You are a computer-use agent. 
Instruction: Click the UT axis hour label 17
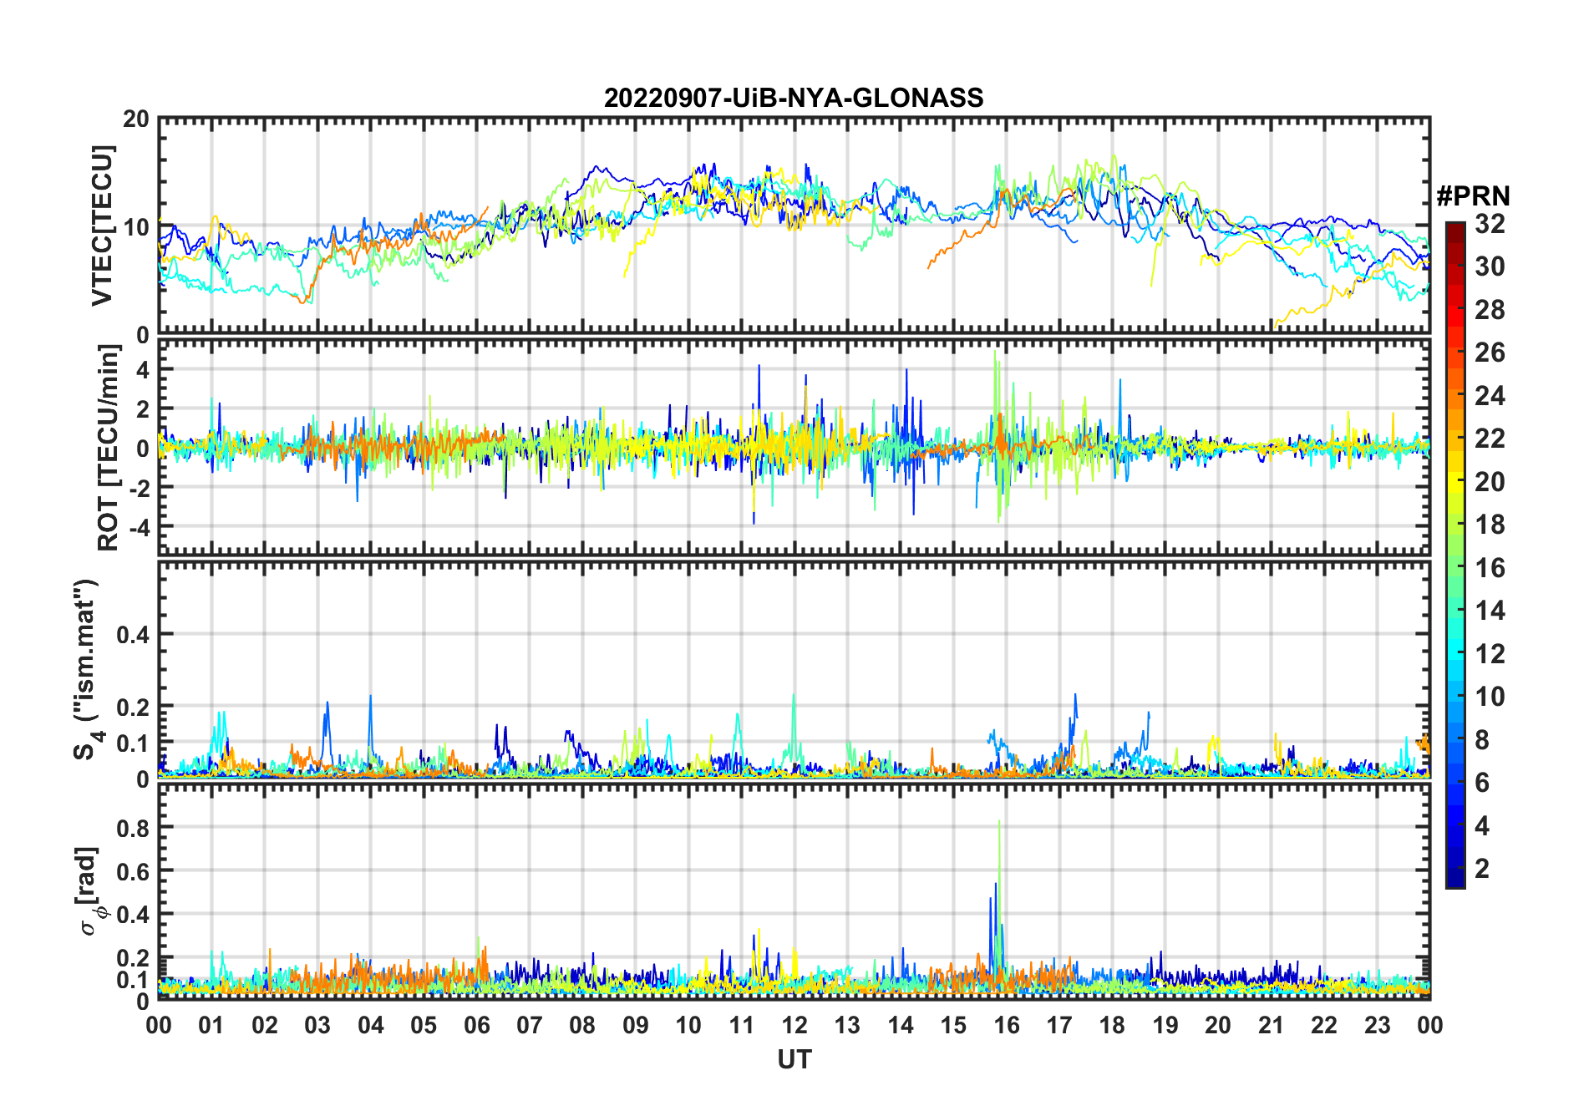1059,1025
